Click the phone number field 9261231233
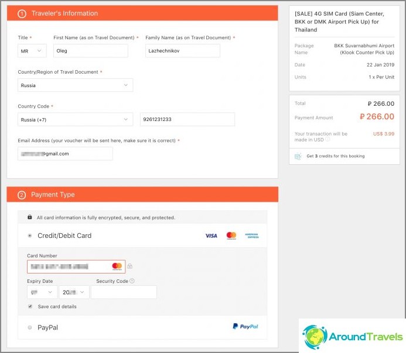 [x=187, y=119]
